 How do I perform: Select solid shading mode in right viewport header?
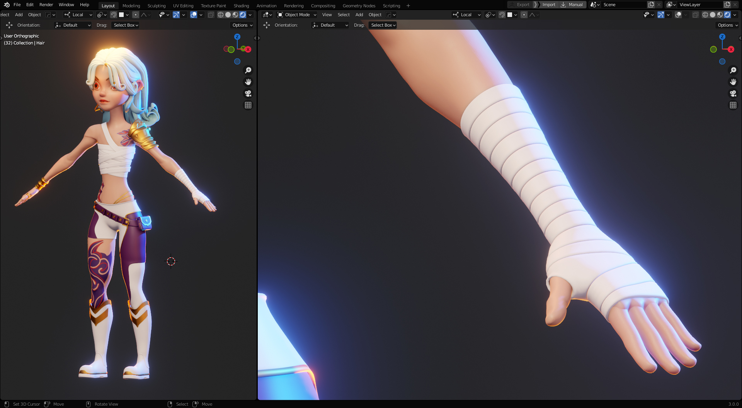(713, 15)
